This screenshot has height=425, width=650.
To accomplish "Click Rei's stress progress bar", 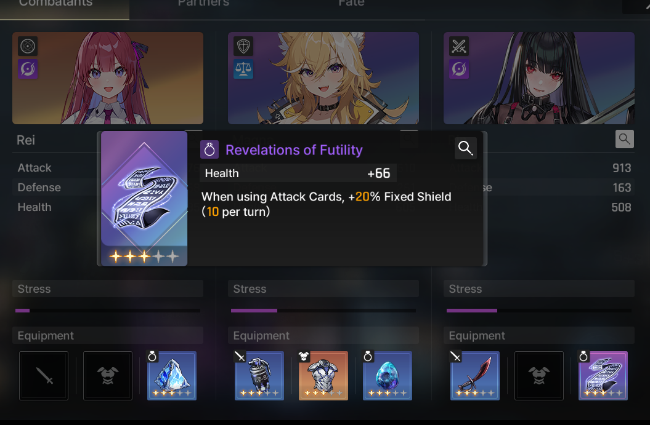I will 108,311.
